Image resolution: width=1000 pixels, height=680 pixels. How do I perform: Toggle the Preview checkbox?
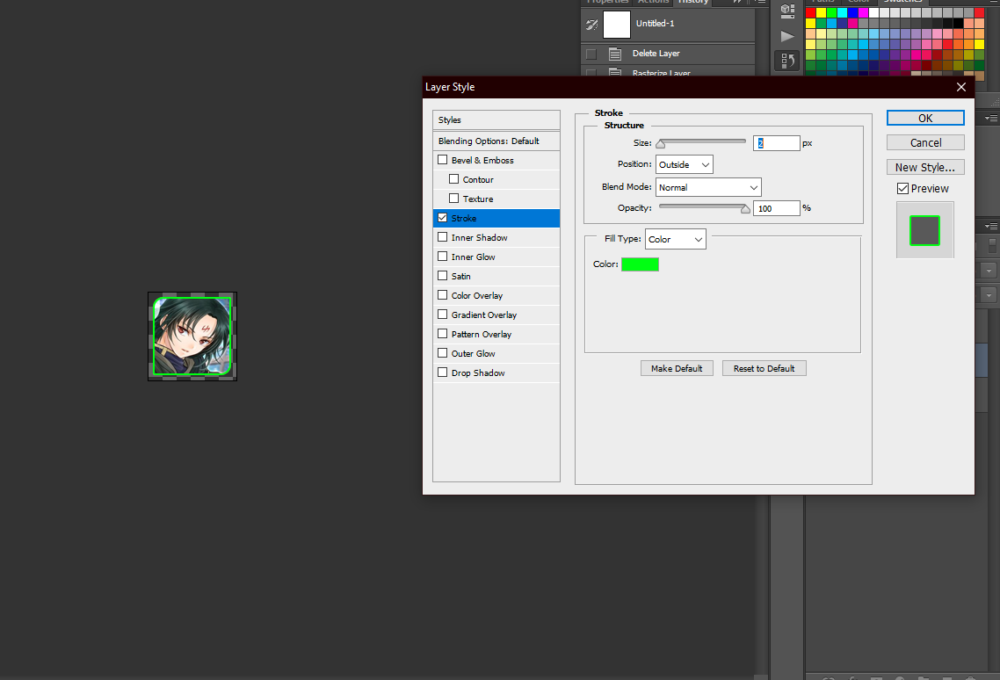tap(902, 188)
